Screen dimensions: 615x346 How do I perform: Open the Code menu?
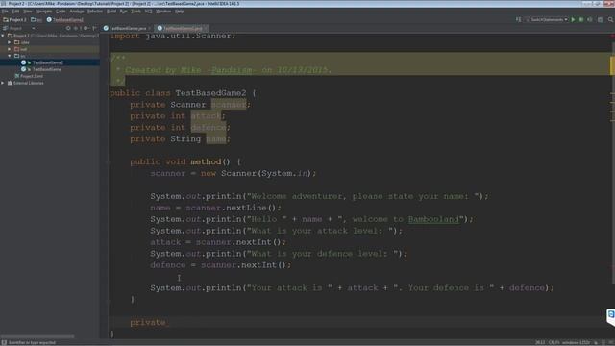pyautogui.click(x=61, y=12)
